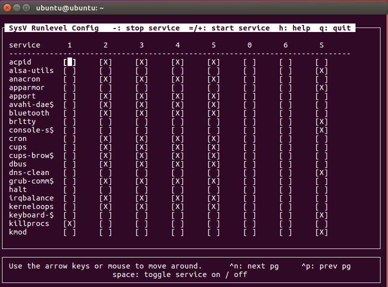Maximize the terminal window
The width and height of the screenshot is (388, 287).
[x=26, y=8]
